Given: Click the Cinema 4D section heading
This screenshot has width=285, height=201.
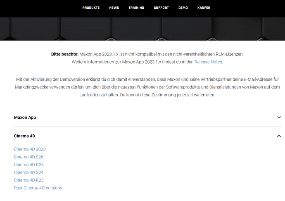Looking at the screenshot, I should (24, 136).
